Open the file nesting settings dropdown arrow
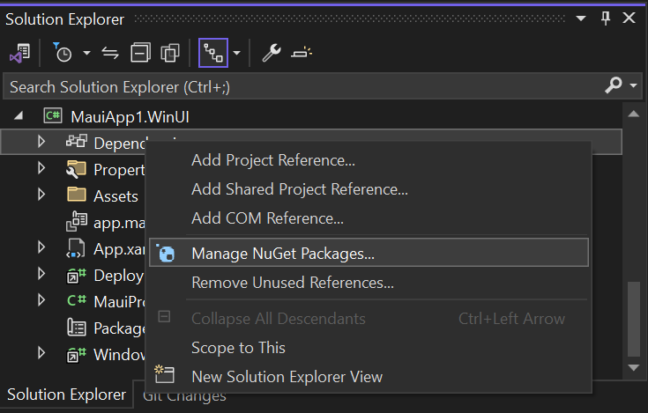Viewport: 648px width, 413px height. (x=237, y=53)
